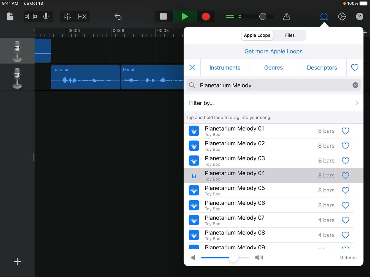370x277 pixels.
Task: Select first Narrator audio region
Action: point(86,77)
